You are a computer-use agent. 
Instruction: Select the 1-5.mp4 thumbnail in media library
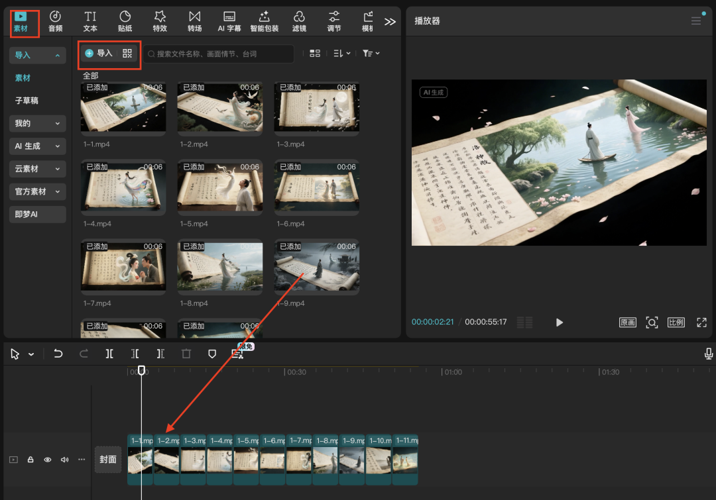click(219, 187)
